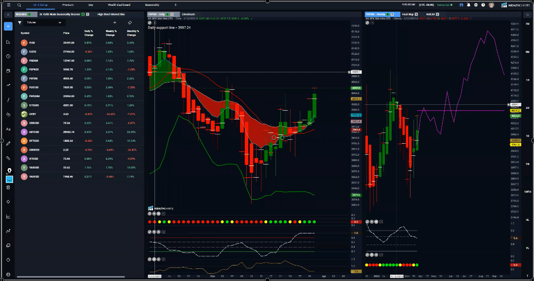
Task: Select the XBTUSD symbol in watchlist
Action: tap(34, 132)
